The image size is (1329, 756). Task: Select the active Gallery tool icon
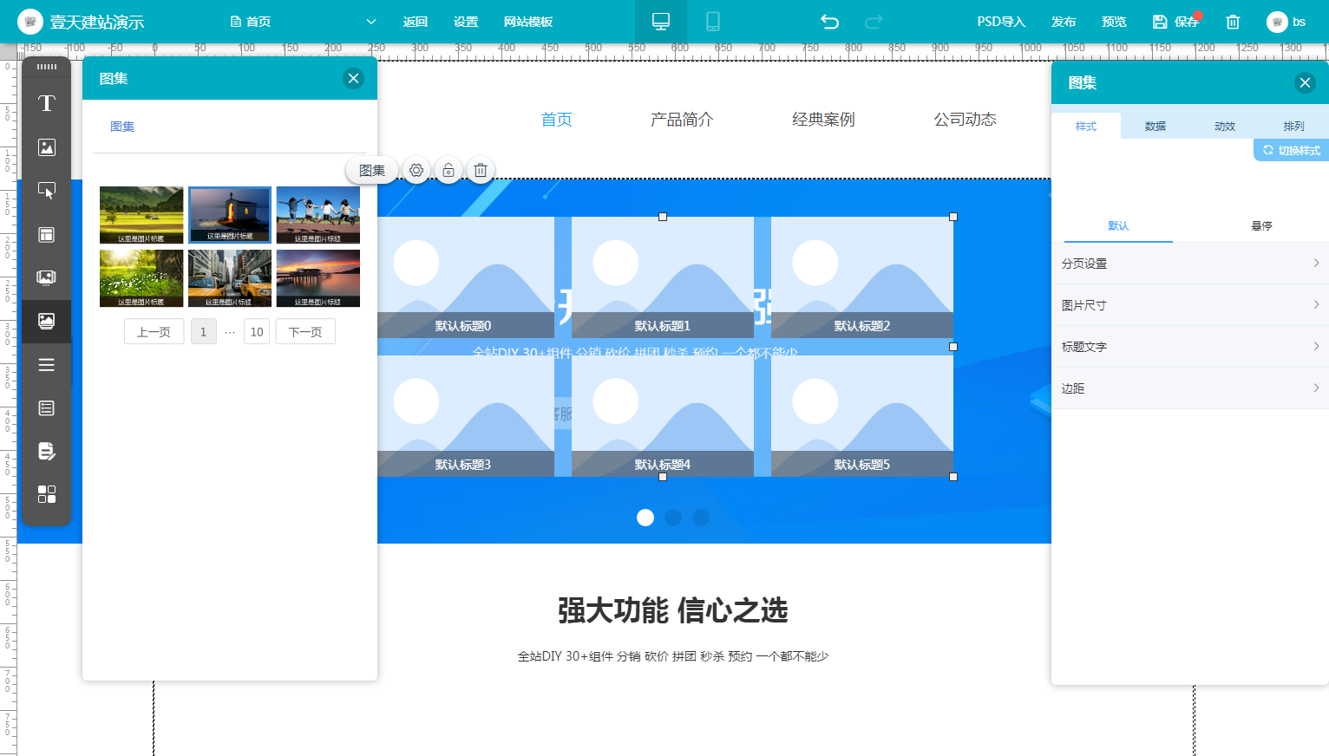pyautogui.click(x=47, y=321)
